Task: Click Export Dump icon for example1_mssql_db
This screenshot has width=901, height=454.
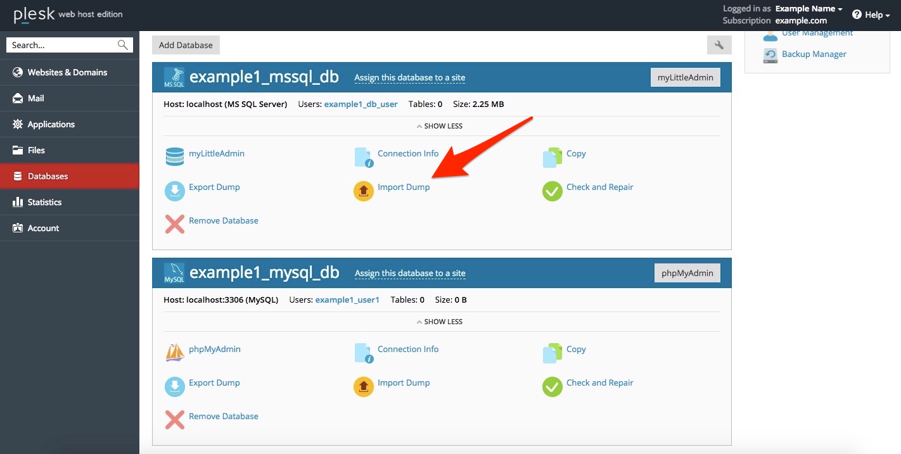Action: [x=175, y=191]
